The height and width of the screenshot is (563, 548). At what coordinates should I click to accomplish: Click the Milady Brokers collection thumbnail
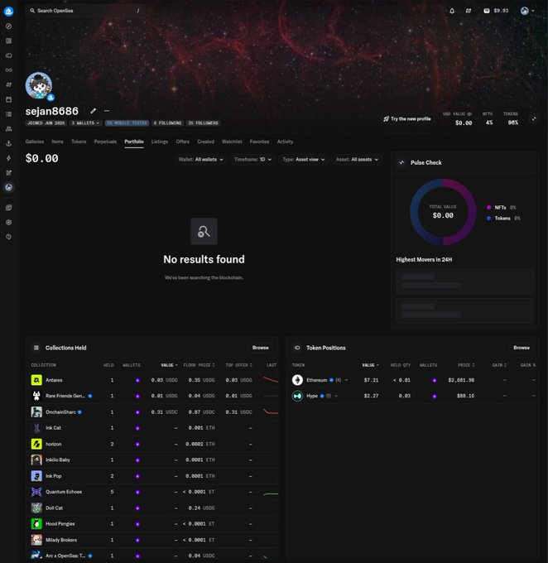[x=36, y=540]
